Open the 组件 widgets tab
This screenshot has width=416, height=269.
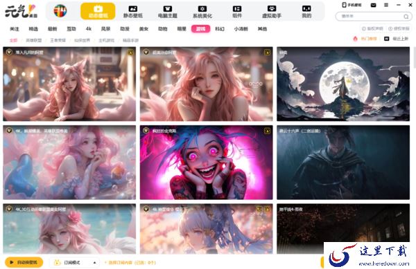pos(237,12)
